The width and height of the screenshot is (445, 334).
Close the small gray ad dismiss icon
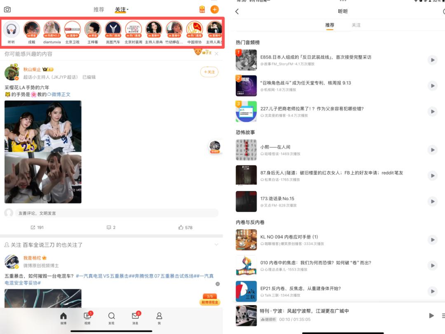[x=218, y=284]
